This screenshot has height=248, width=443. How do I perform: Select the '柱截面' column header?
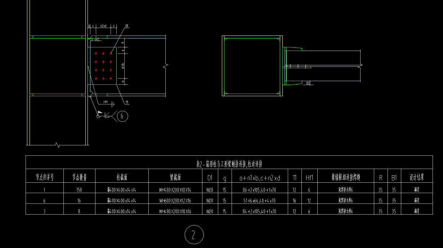click(x=122, y=177)
